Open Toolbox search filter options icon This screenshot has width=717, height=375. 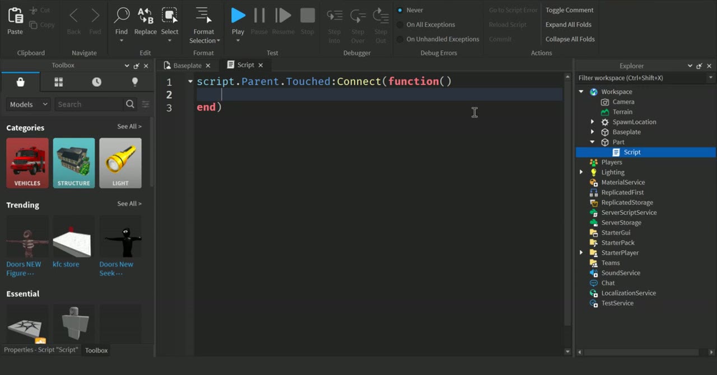coord(146,104)
